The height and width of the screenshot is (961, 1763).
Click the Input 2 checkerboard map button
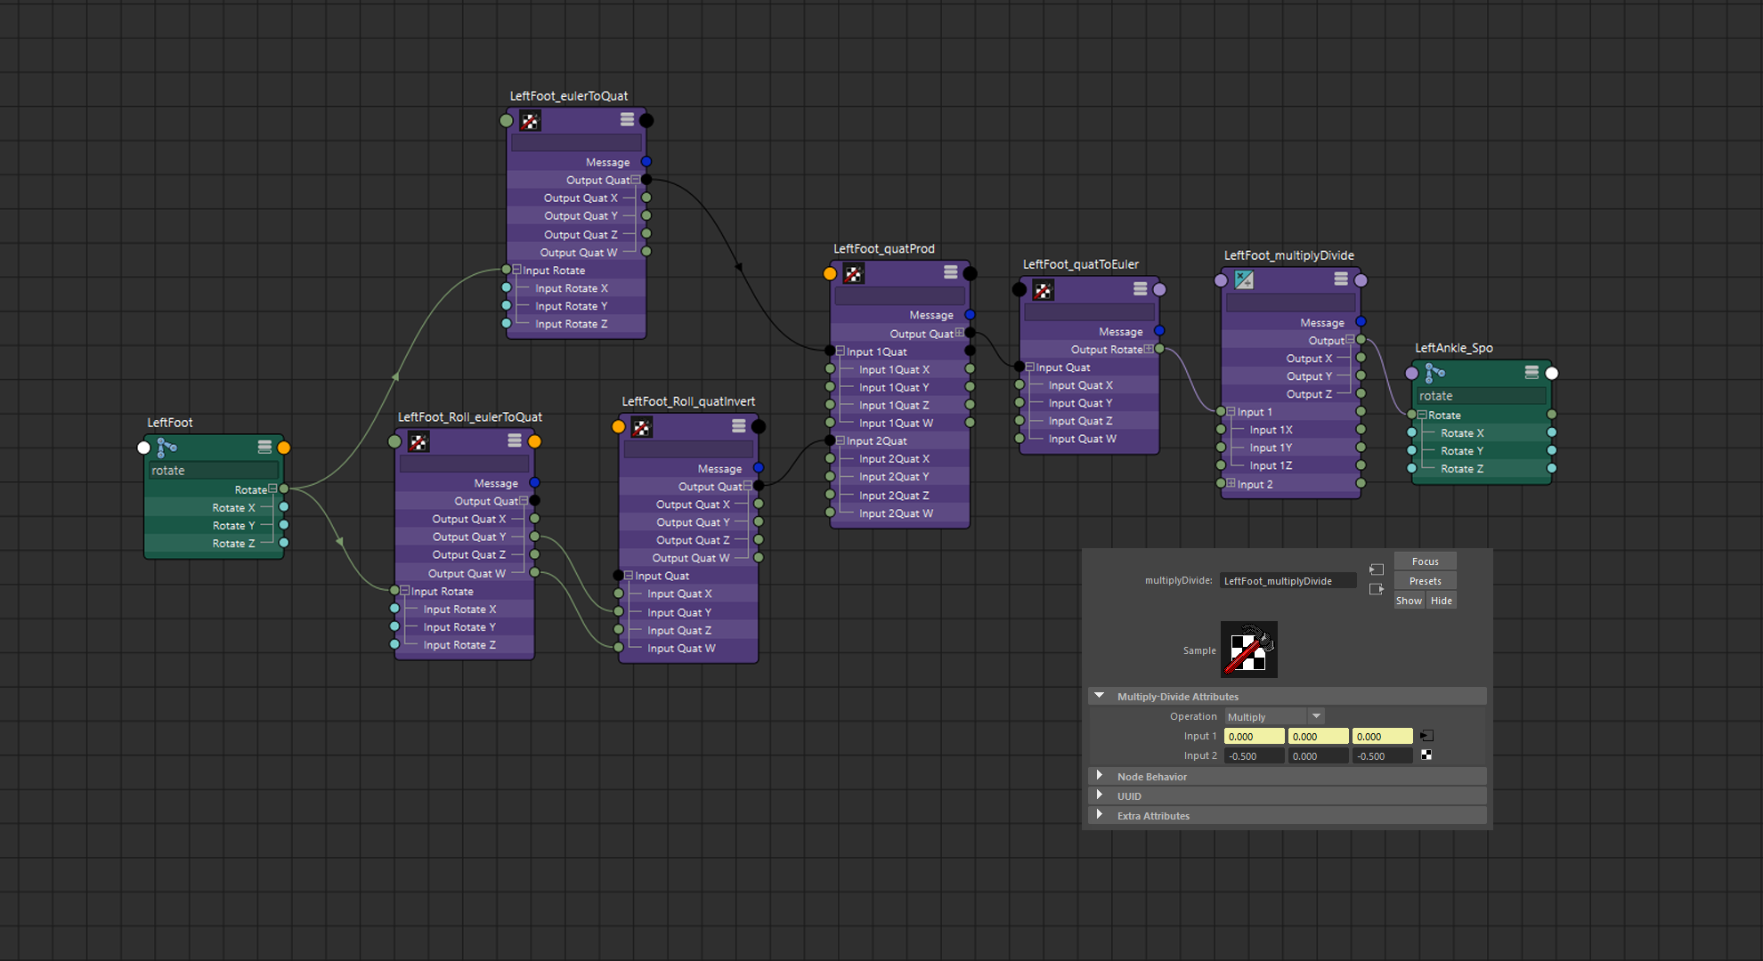1426,755
